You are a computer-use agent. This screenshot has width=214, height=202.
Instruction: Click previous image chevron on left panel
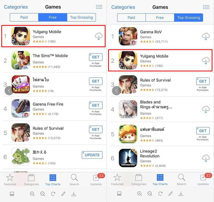click(9, 91)
